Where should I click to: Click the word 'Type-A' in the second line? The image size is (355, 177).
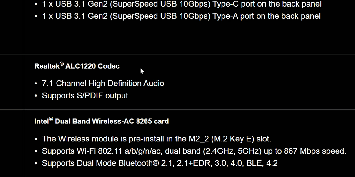click(225, 16)
